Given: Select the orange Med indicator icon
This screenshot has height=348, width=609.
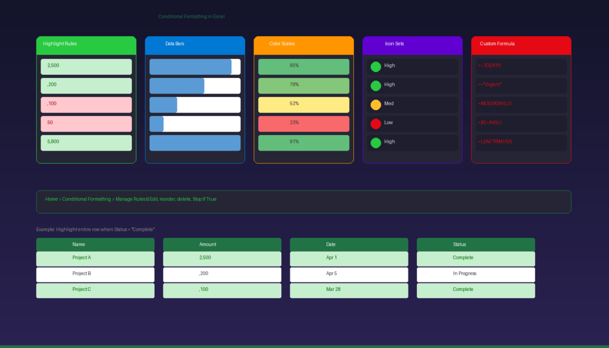Looking at the screenshot, I should coord(375,104).
